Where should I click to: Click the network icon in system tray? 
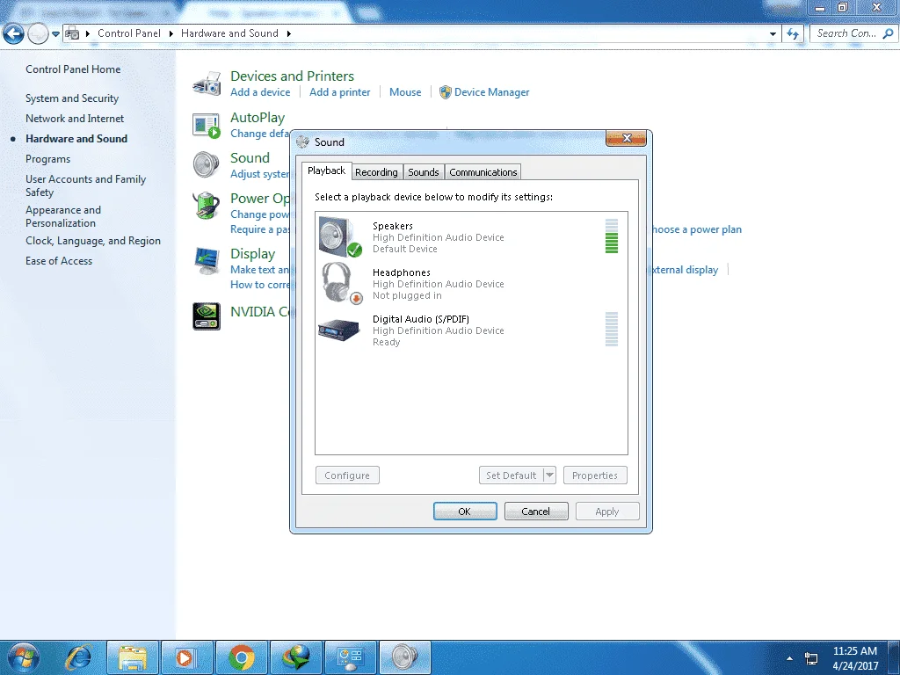pos(811,658)
